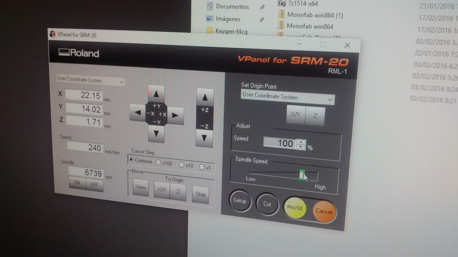This screenshot has width=458, height=257.
Task: Close the VPanel for SRM-20 window
Action: [x=347, y=45]
